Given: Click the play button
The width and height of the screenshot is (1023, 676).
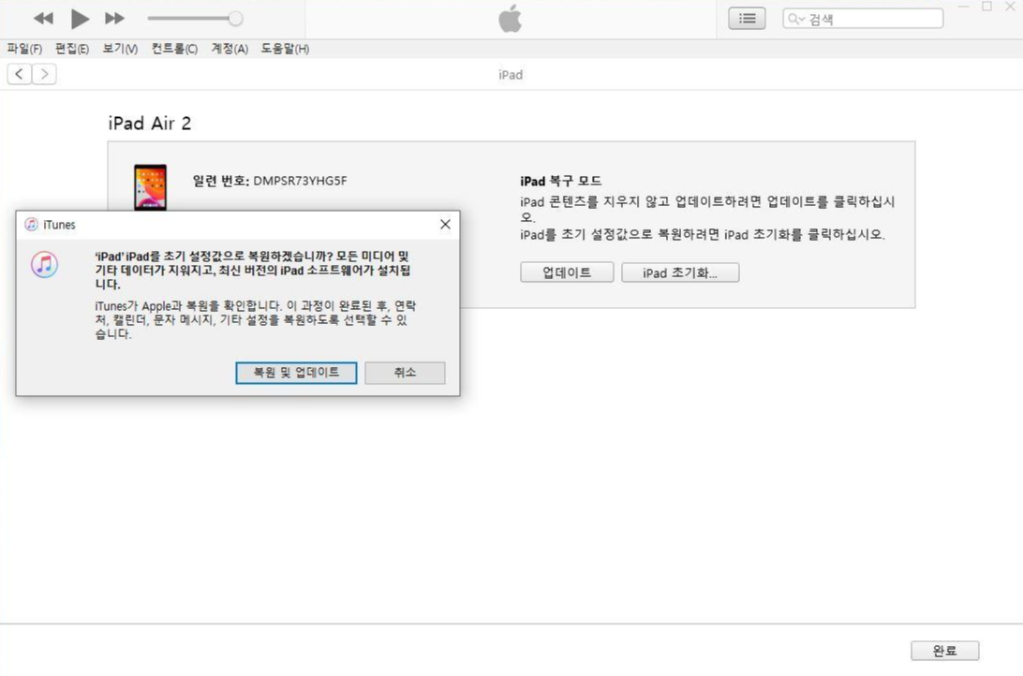Looking at the screenshot, I should 80,18.
